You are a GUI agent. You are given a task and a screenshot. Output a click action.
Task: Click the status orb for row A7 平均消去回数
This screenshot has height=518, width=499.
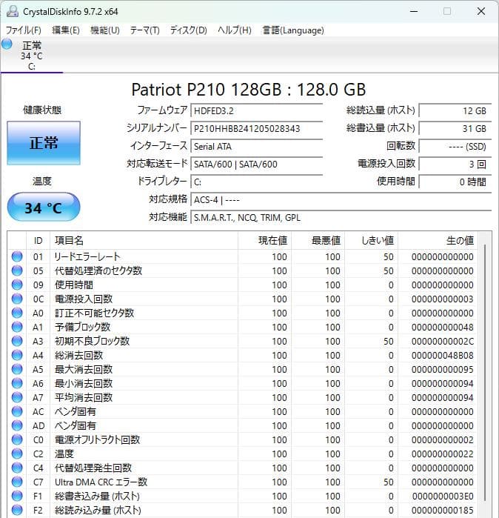17,397
